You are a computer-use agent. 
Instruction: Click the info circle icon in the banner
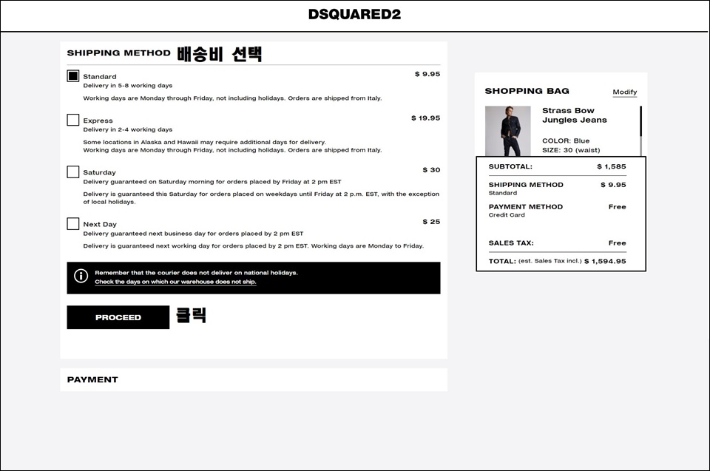[x=81, y=276]
